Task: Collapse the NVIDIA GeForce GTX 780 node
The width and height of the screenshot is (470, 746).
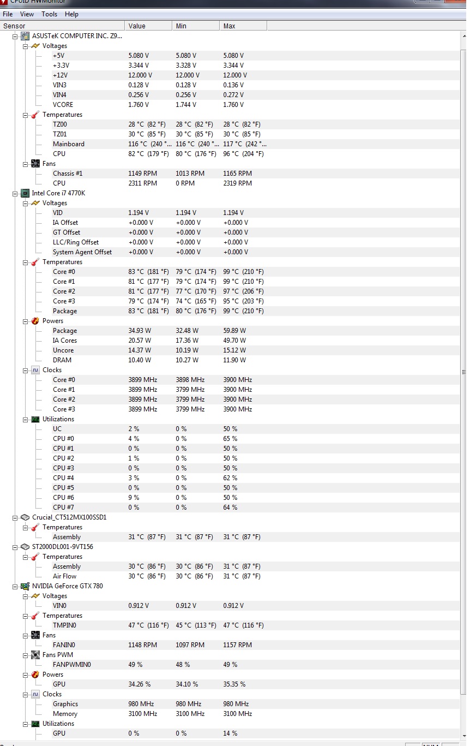Action: click(x=15, y=586)
